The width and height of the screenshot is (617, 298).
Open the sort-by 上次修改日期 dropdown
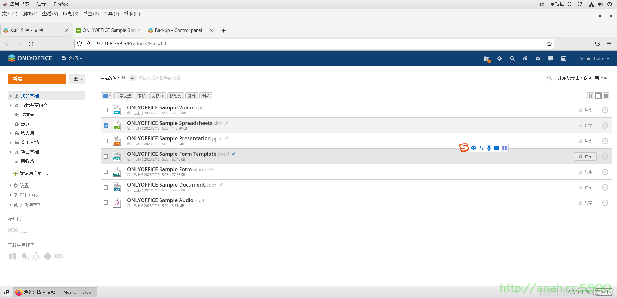coord(589,78)
